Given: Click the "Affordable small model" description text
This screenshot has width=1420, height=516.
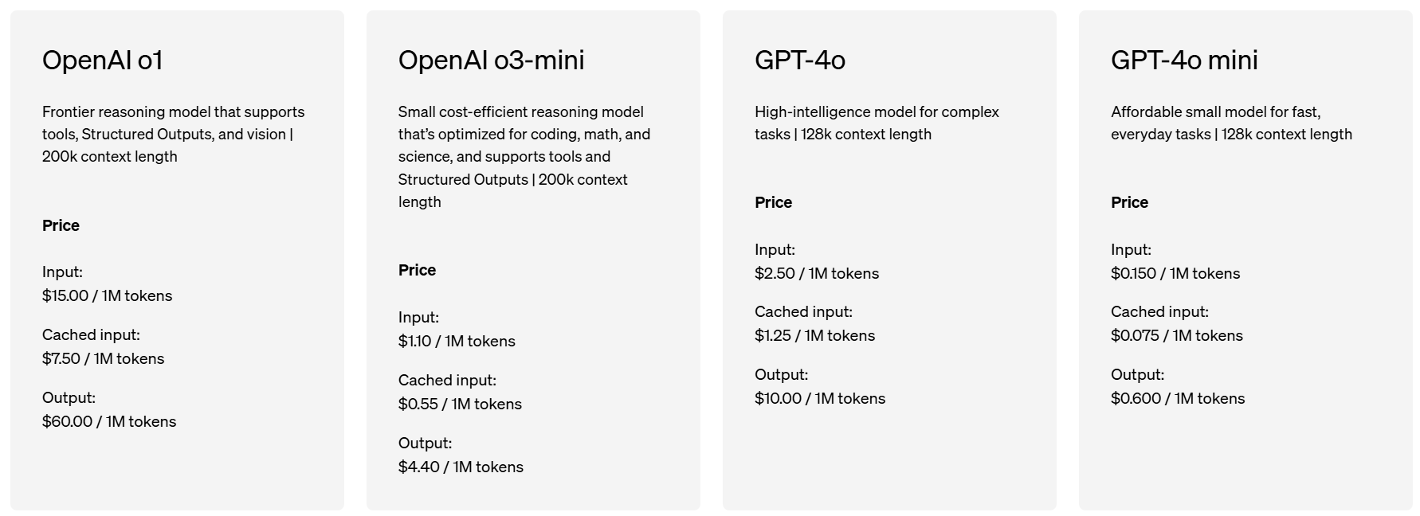Looking at the screenshot, I should tap(1231, 123).
